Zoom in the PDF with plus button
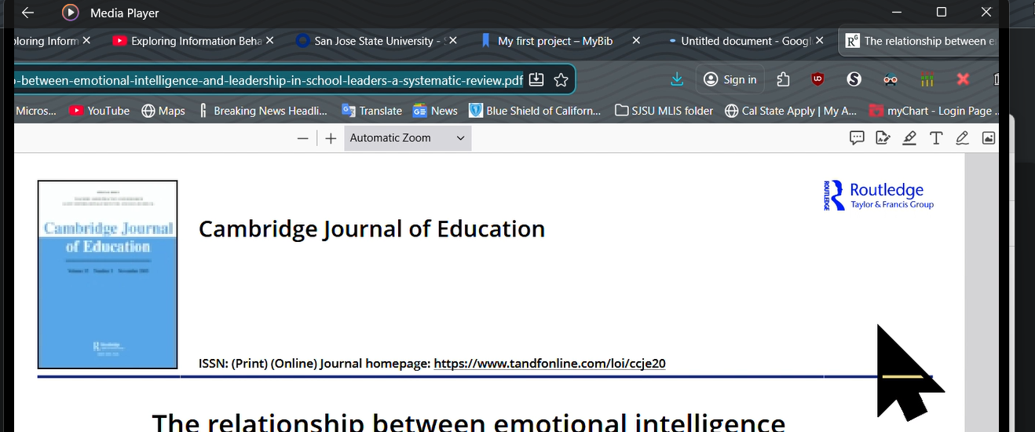1035x432 pixels. click(x=331, y=138)
